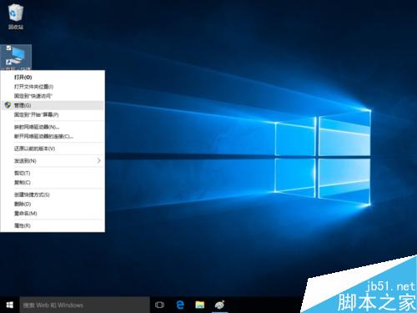417x313 pixels.
Task: Select 映射网络驱动器(N)... entry
Action: (53, 127)
